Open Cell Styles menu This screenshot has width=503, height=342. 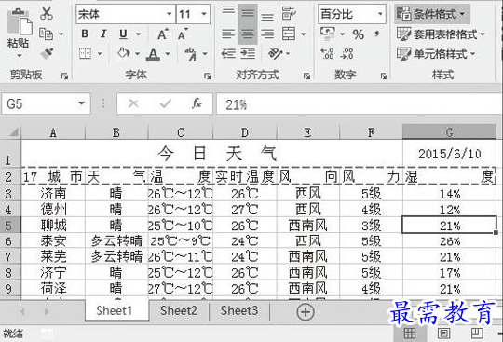(436, 54)
